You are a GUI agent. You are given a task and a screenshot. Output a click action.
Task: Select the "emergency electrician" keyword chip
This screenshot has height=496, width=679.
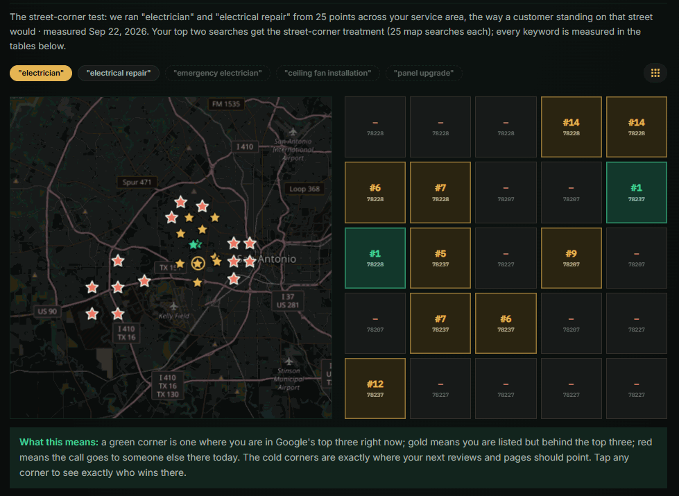(217, 74)
